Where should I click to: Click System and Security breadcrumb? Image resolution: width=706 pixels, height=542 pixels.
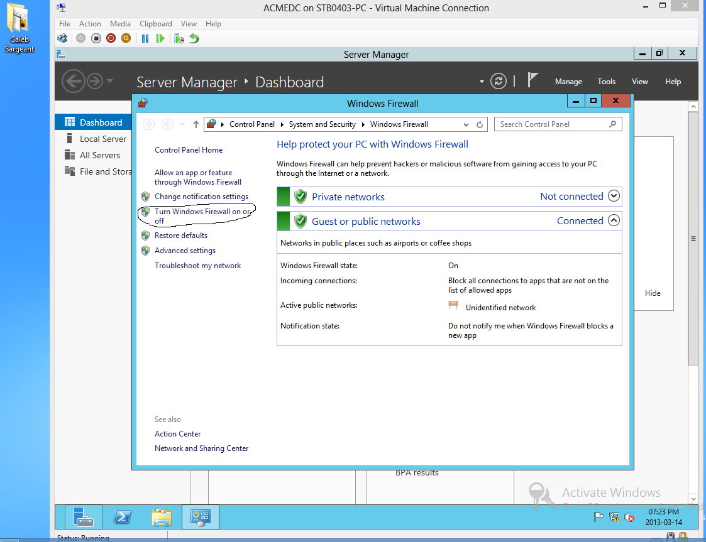pyautogui.click(x=322, y=124)
